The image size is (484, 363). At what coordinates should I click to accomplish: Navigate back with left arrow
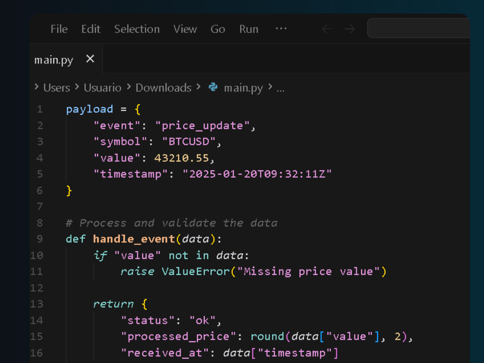(327, 29)
